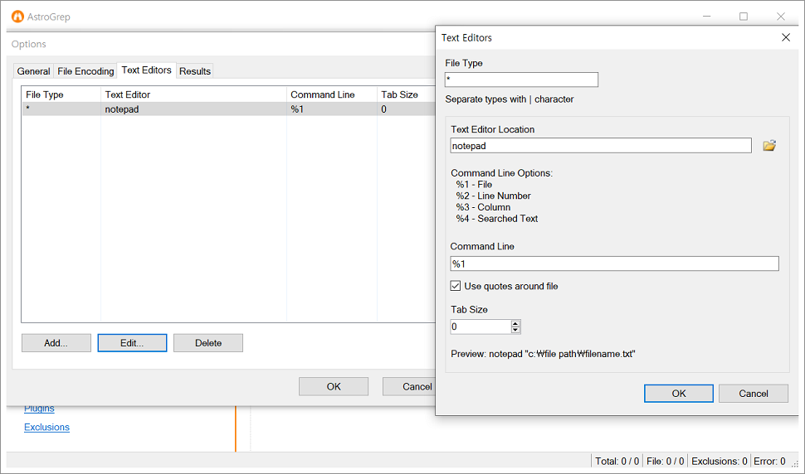Click 'Error: 0' in status bar
Viewport: 805px width, 474px height.
[x=769, y=462]
